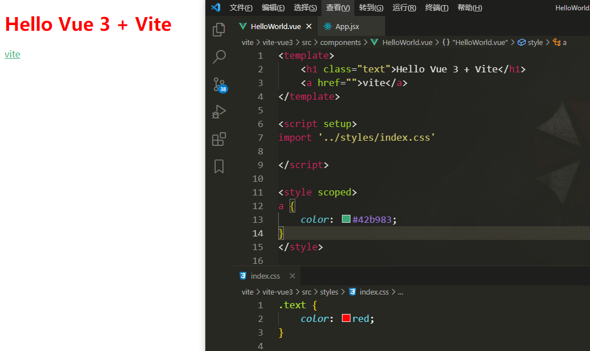590x351 pixels.
Task: Open the red color picker swatch
Action: [x=346, y=318]
